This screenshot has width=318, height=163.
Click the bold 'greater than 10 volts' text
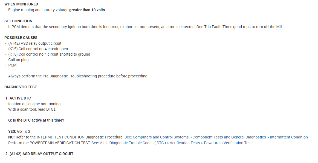87,10
